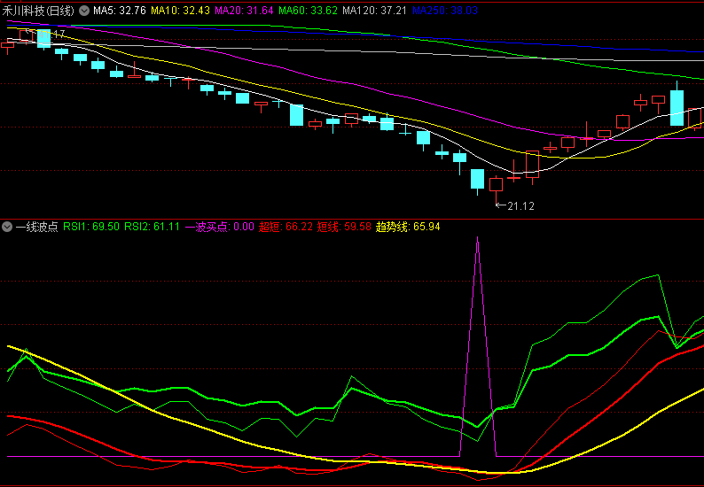This screenshot has height=487, width=704.
Task: Click the 一波买点: 0.00 label
Action: click(x=220, y=227)
